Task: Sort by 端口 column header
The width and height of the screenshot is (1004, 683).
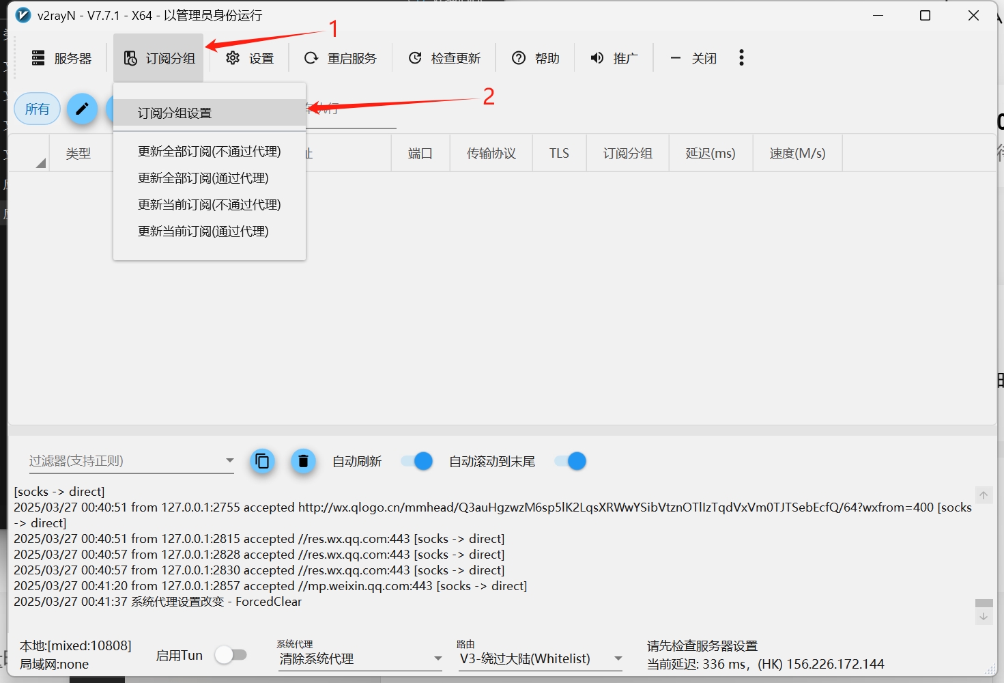Action: click(x=420, y=154)
